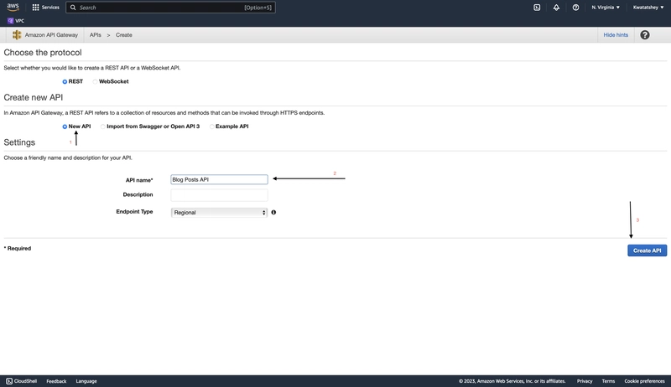This screenshot has height=387, width=671.
Task: Select the WebSocket protocol radio button
Action: [x=95, y=81]
